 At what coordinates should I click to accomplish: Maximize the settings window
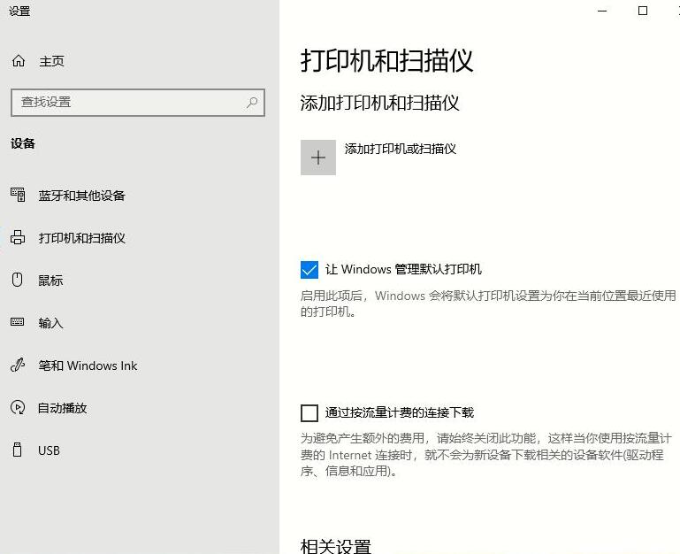643,11
